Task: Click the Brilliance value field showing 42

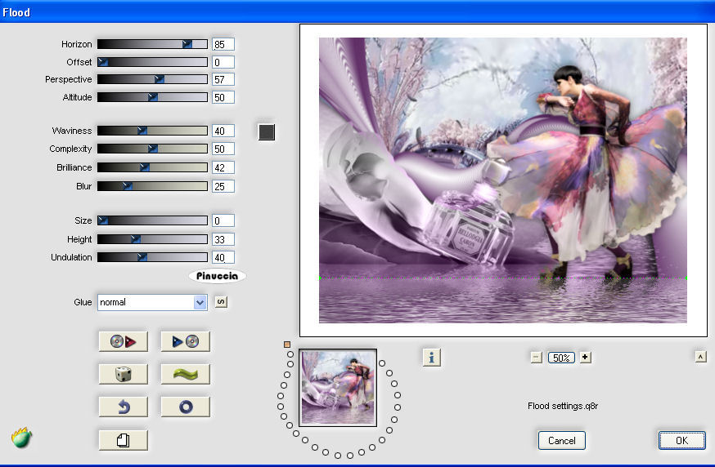Action: 223,167
